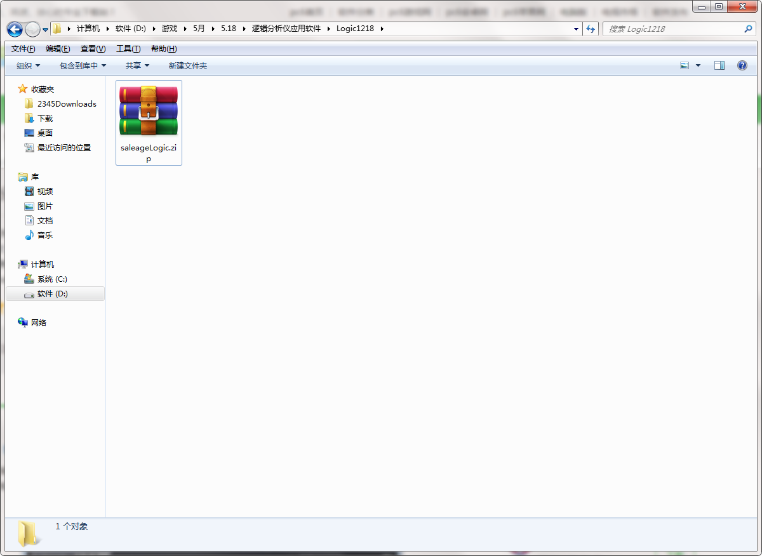
Task: Open the Help question mark icon
Action: 742,65
